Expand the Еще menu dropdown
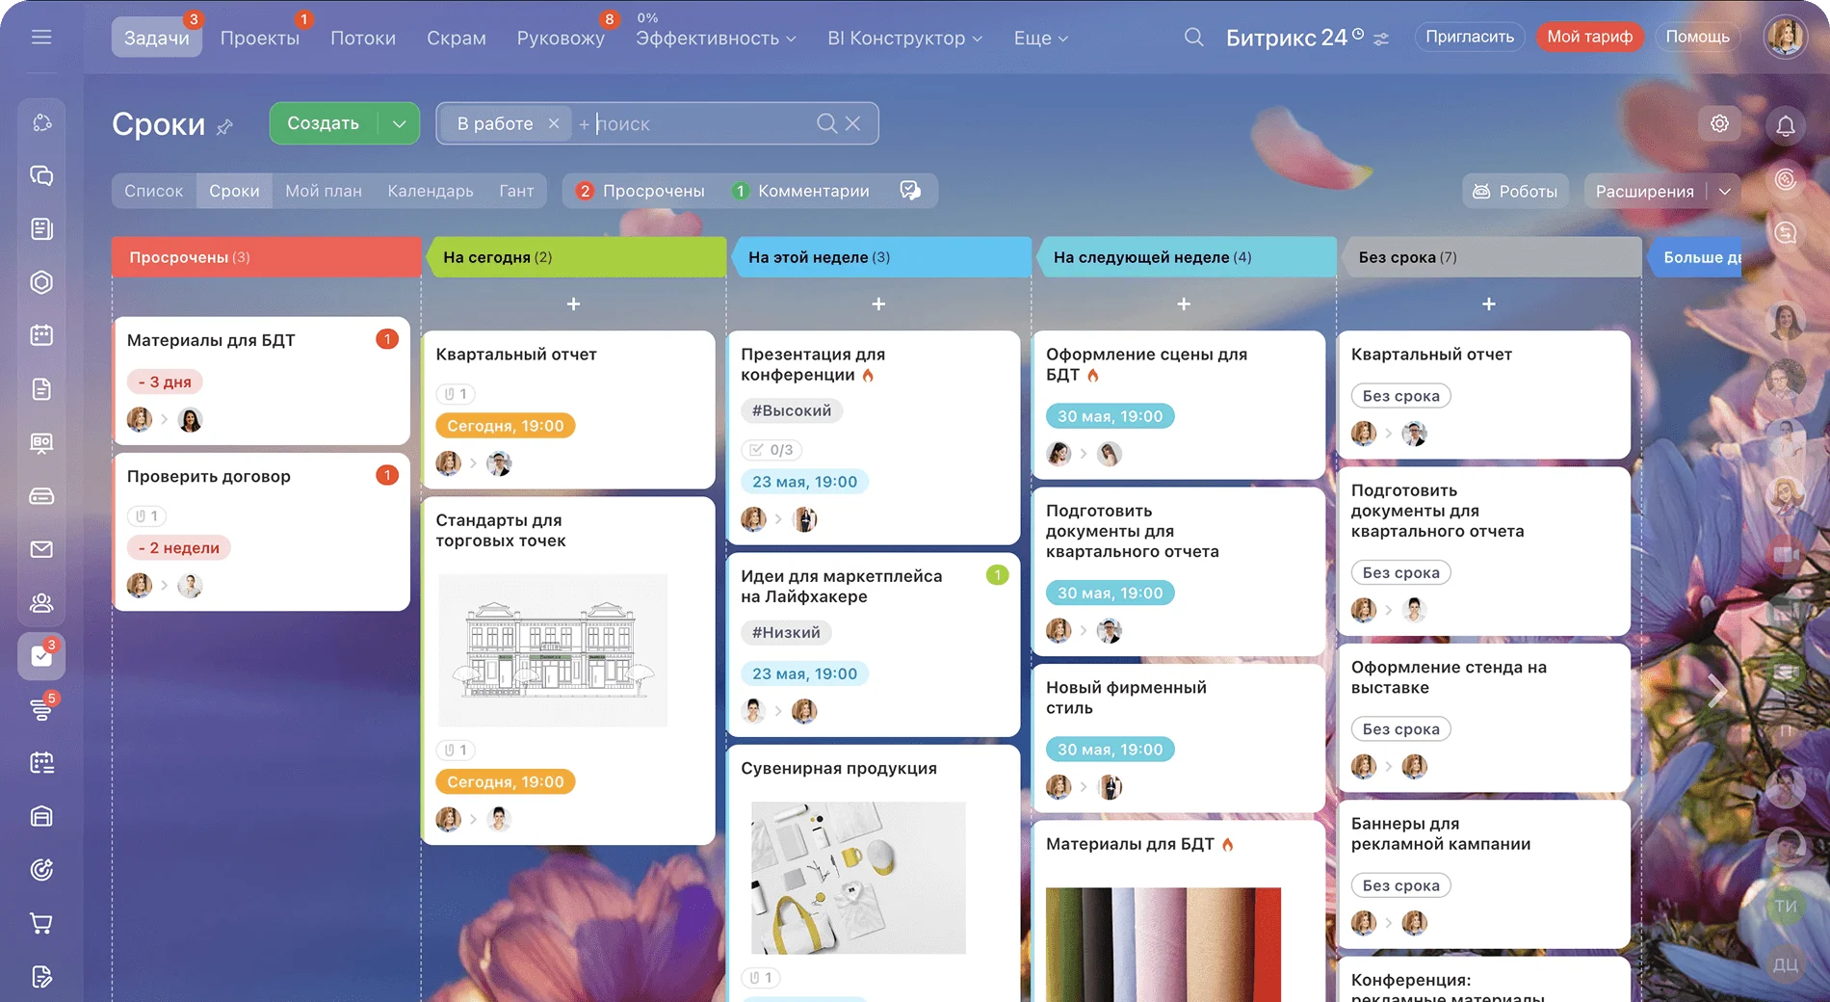 click(x=1040, y=39)
